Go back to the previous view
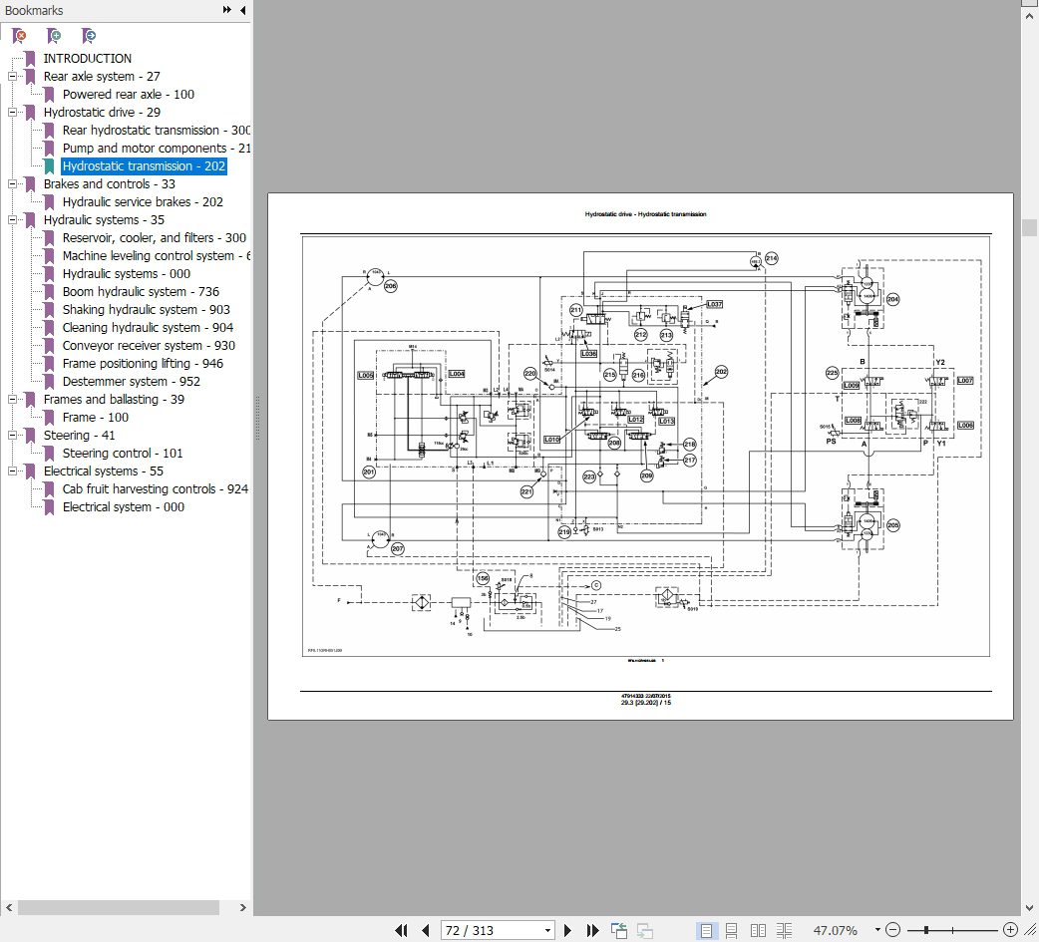 click(618, 929)
